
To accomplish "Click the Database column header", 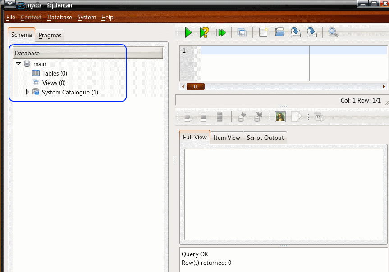I will [x=88, y=53].
